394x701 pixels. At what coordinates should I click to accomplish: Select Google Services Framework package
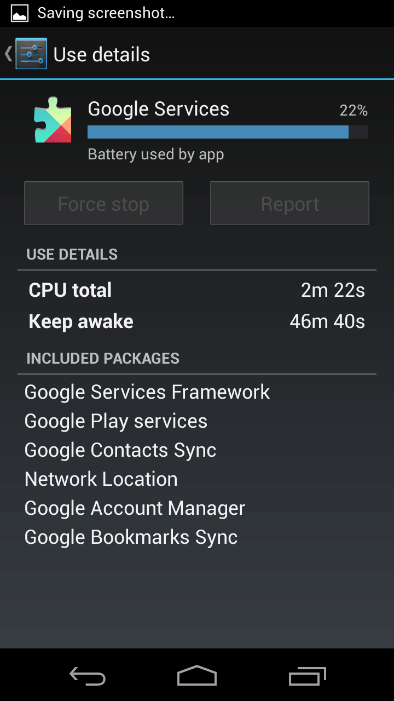pos(147,392)
